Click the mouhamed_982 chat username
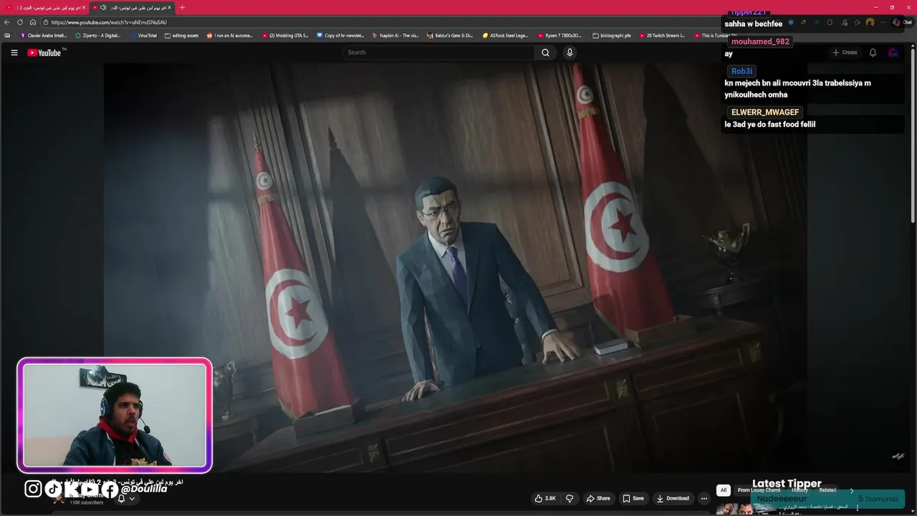The height and width of the screenshot is (516, 917). pos(760,42)
